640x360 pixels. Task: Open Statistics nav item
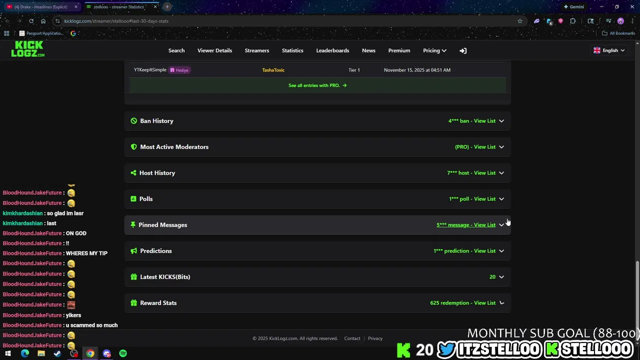(x=292, y=50)
